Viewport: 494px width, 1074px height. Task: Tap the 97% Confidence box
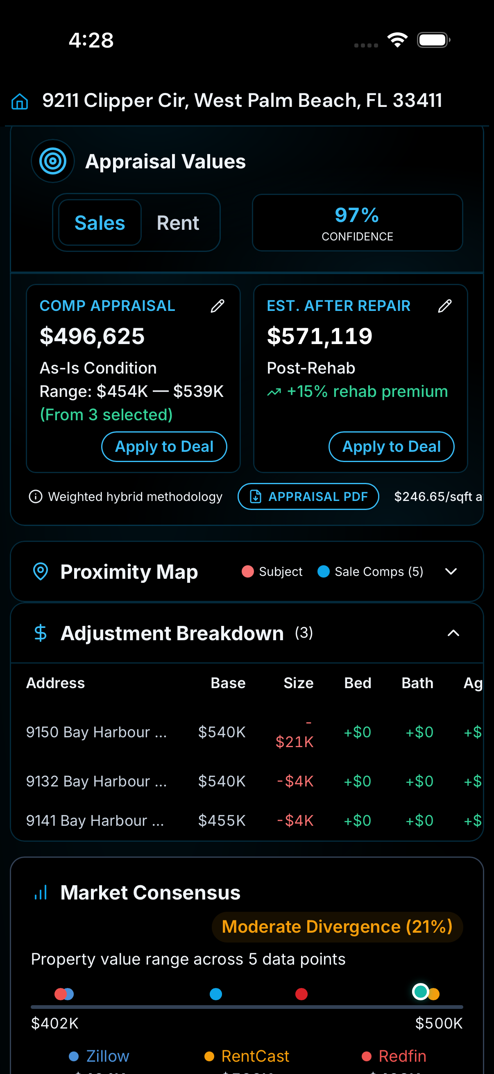coord(357,223)
